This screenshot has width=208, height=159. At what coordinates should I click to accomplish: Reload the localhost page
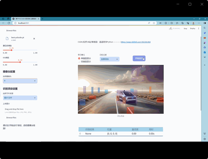click(9, 23)
